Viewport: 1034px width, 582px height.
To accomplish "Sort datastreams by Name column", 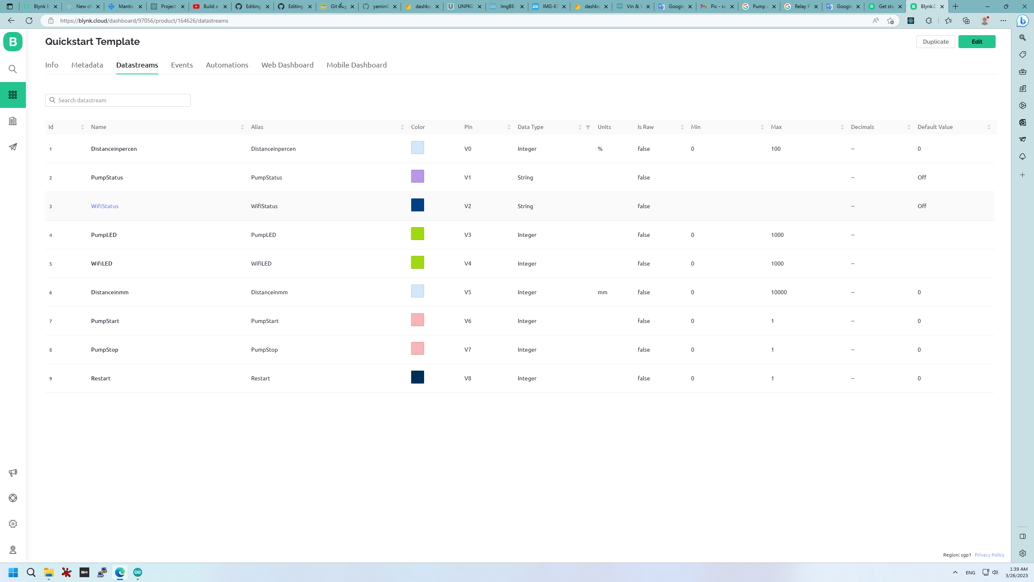I will pos(242,127).
